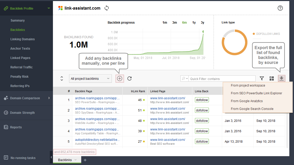This screenshot has width=294, height=165.
Task: Click the refresh icon beside link-assistant.com title
Action: [107, 8]
